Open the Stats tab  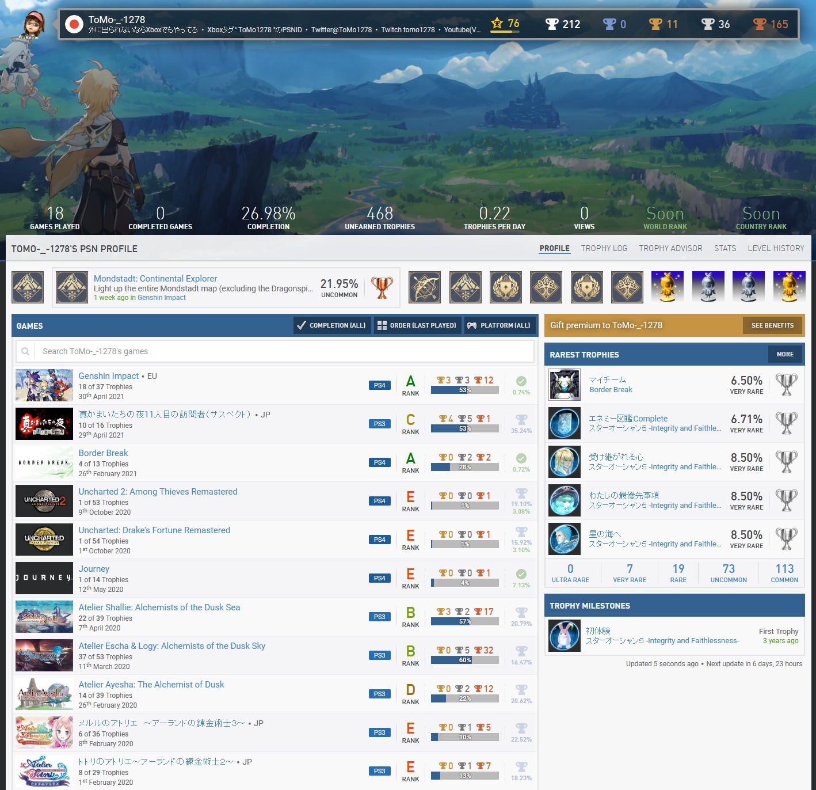click(725, 248)
